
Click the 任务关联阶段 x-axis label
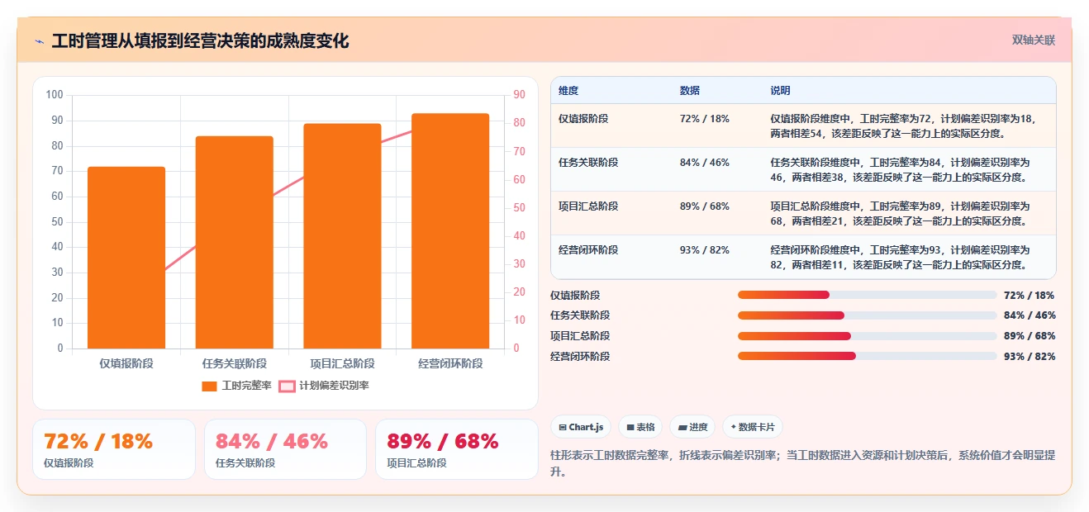[x=235, y=363]
